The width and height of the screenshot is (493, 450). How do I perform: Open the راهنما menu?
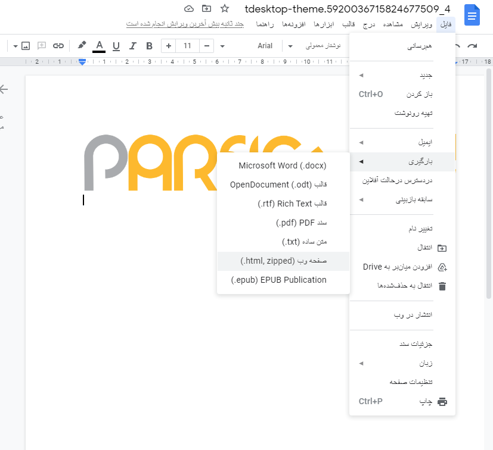265,24
